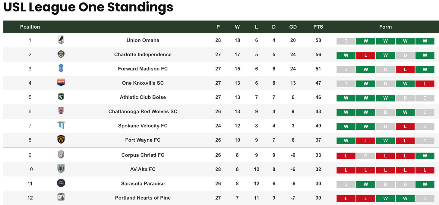Open the Union Omaha team link
Image resolution: width=439 pixels, height=205 pixels.
coord(143,40)
